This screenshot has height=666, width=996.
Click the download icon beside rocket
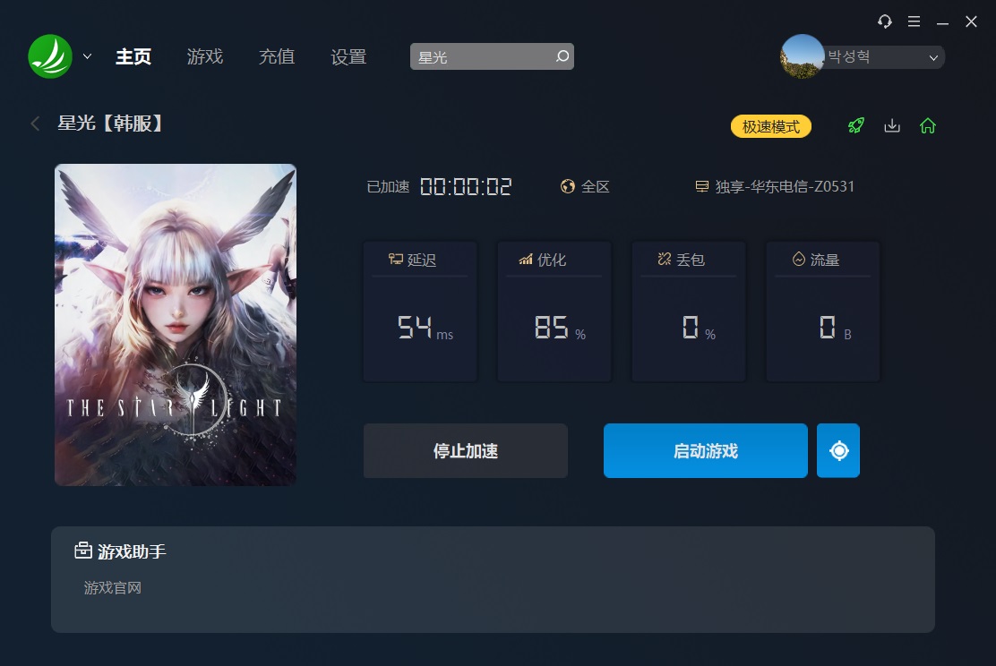pos(892,125)
